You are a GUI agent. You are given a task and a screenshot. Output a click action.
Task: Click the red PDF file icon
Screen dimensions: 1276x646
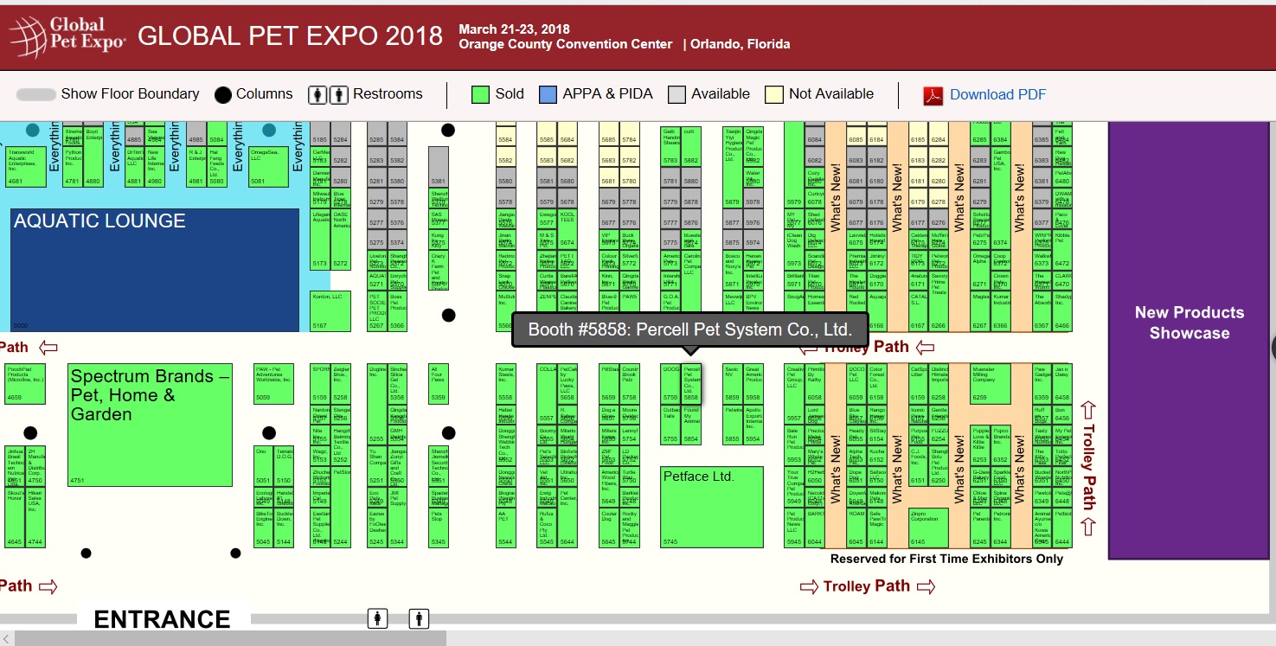pyautogui.click(x=933, y=95)
